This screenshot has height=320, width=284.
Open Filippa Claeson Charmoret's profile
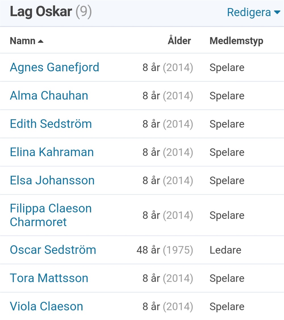[x=51, y=215]
